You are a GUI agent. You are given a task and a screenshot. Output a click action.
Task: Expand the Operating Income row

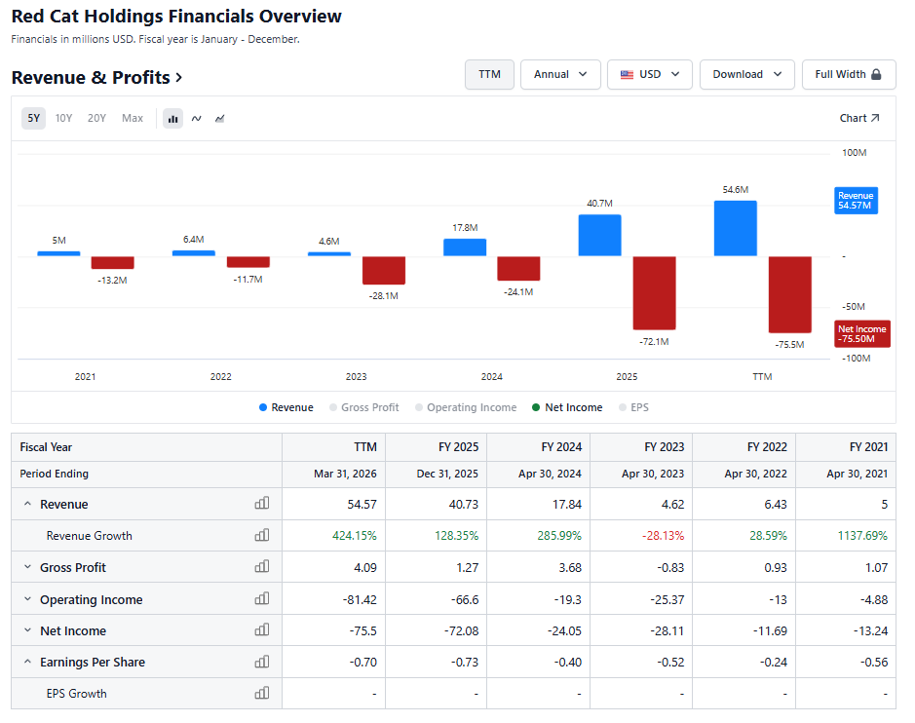pos(27,598)
